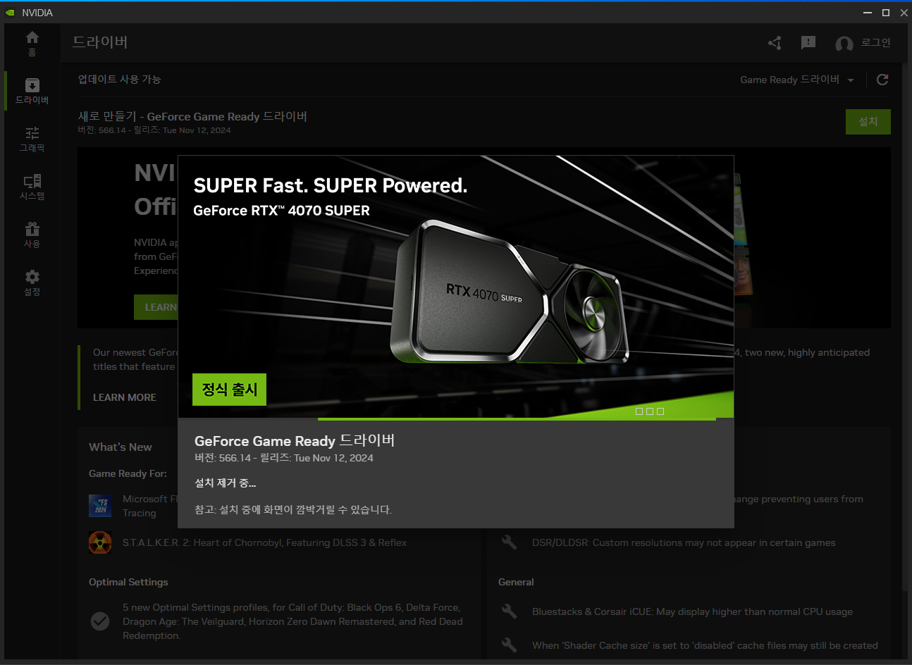Minimize the NVIDIA window

[x=868, y=13]
